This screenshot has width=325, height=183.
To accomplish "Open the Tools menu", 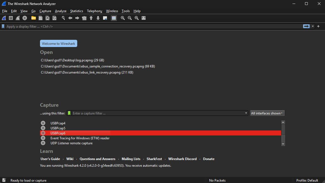I will coord(126,11).
